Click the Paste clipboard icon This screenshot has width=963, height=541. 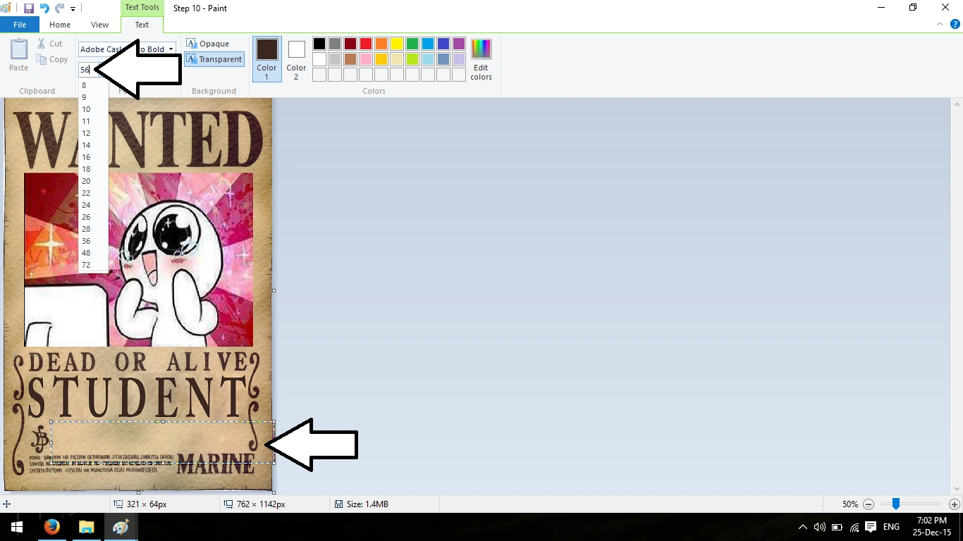click(x=19, y=49)
